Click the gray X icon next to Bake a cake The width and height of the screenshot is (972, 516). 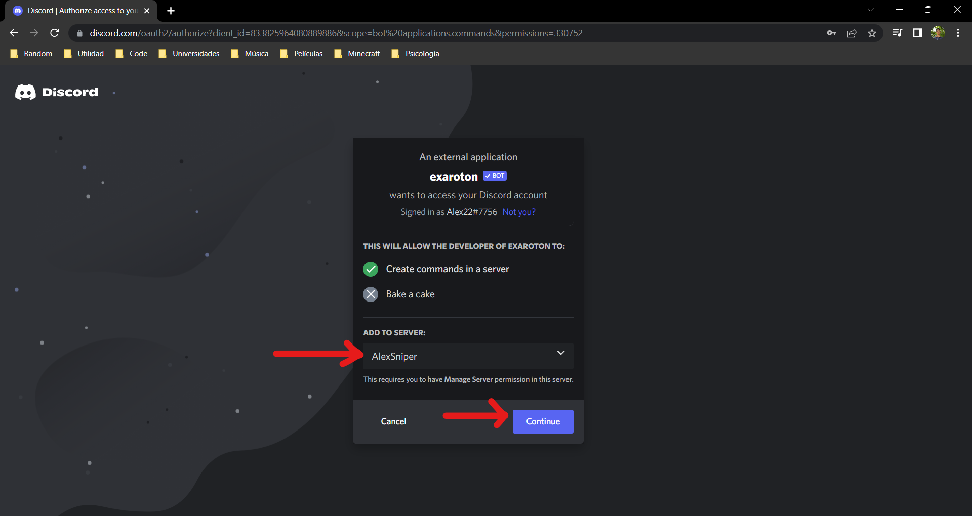(x=371, y=294)
